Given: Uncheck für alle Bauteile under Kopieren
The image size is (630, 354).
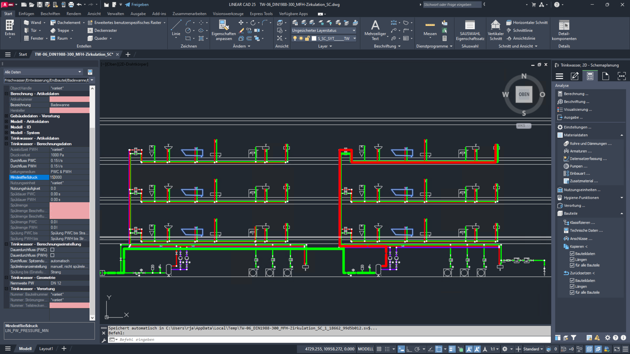Looking at the screenshot, I should click(x=572, y=265).
